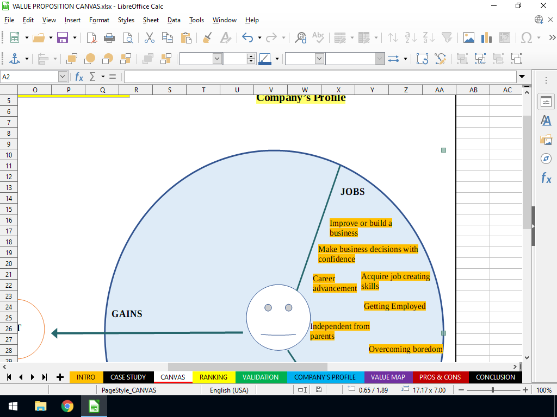Open sidebar Functions panel
557x417 pixels.
coord(546,178)
